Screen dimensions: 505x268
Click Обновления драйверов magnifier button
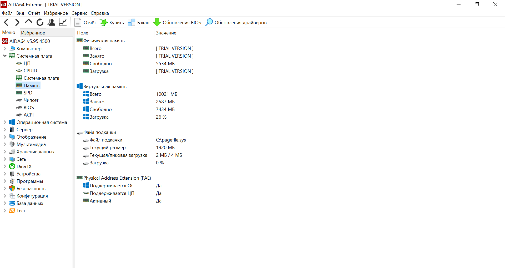(236, 22)
